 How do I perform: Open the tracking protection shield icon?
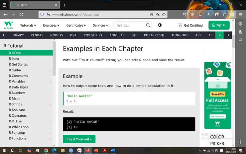42,14
